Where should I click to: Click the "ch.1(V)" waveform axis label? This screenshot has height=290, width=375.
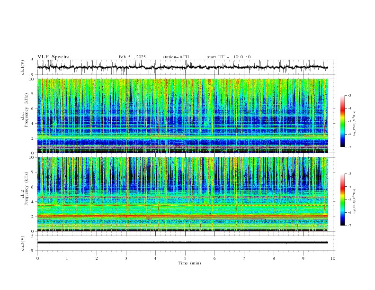23,67
